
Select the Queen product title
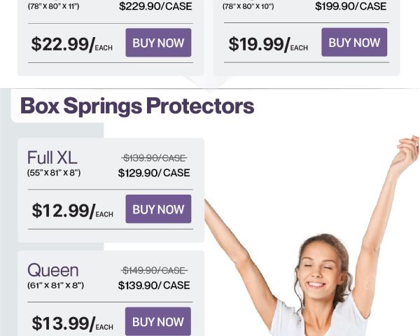pos(53,270)
